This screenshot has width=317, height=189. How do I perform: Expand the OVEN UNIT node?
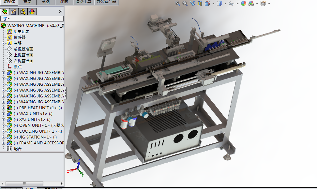point(4,125)
